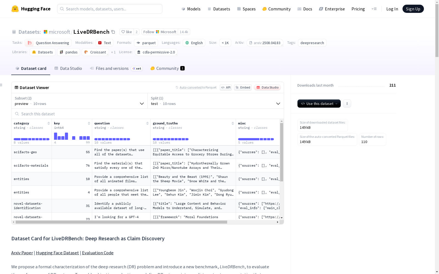
Task: Open the navigation overflow menu icon
Action: coord(374,9)
